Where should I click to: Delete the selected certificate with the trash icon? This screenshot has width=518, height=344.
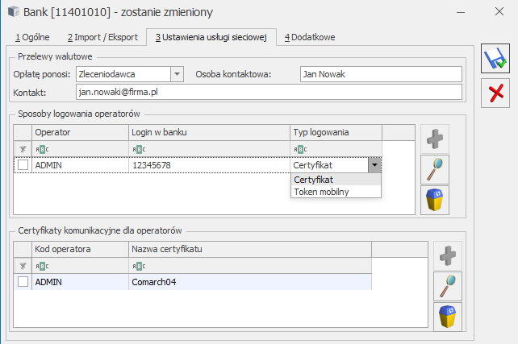(x=448, y=317)
